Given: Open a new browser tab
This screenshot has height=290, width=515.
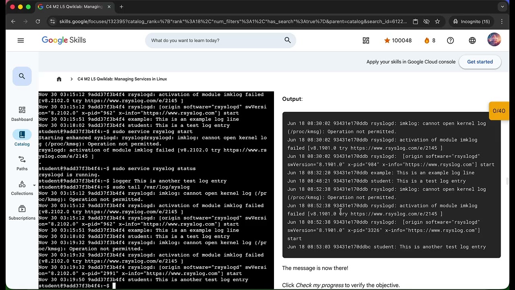Looking at the screenshot, I should (121, 7).
